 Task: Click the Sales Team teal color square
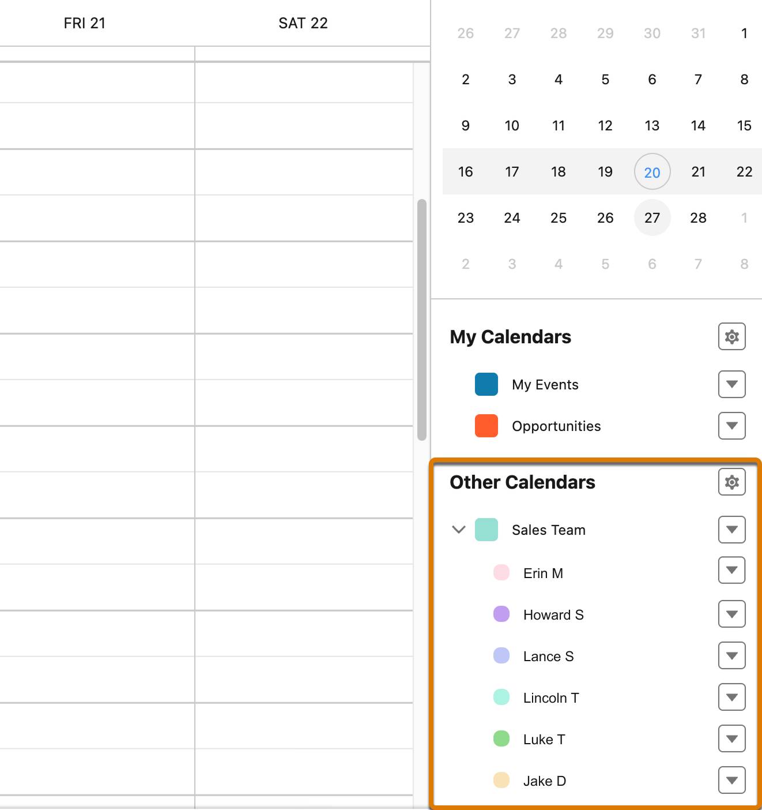[486, 530]
